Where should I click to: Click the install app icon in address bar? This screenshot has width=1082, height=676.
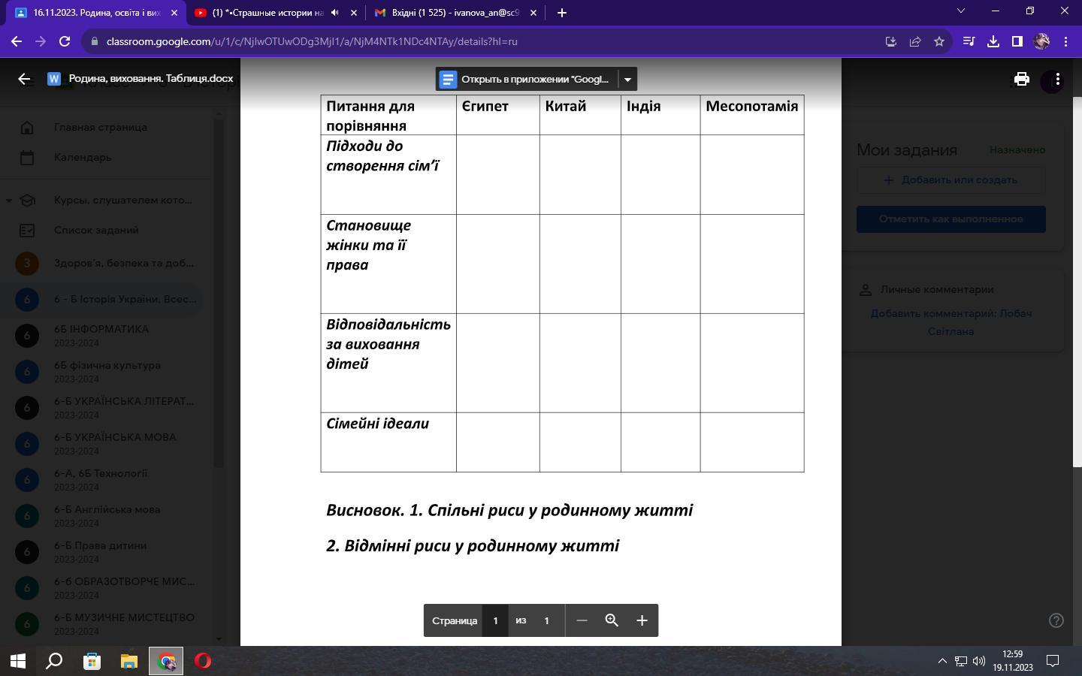click(x=891, y=41)
